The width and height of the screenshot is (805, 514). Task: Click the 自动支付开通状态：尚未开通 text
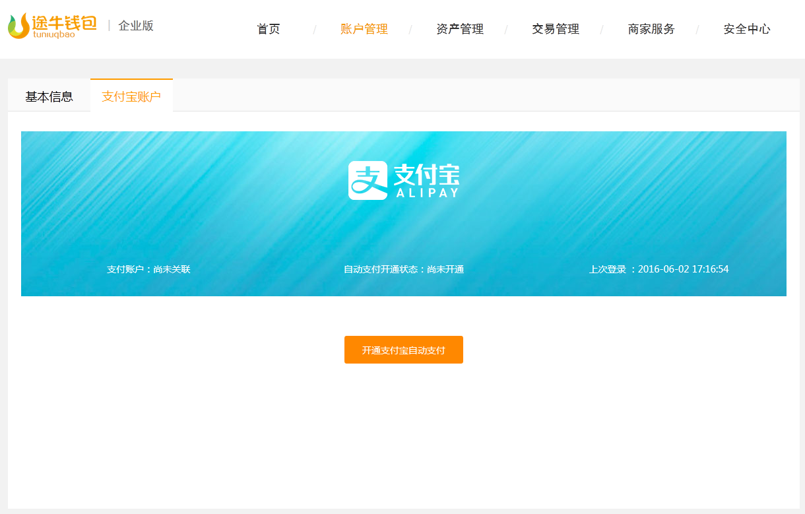point(404,269)
